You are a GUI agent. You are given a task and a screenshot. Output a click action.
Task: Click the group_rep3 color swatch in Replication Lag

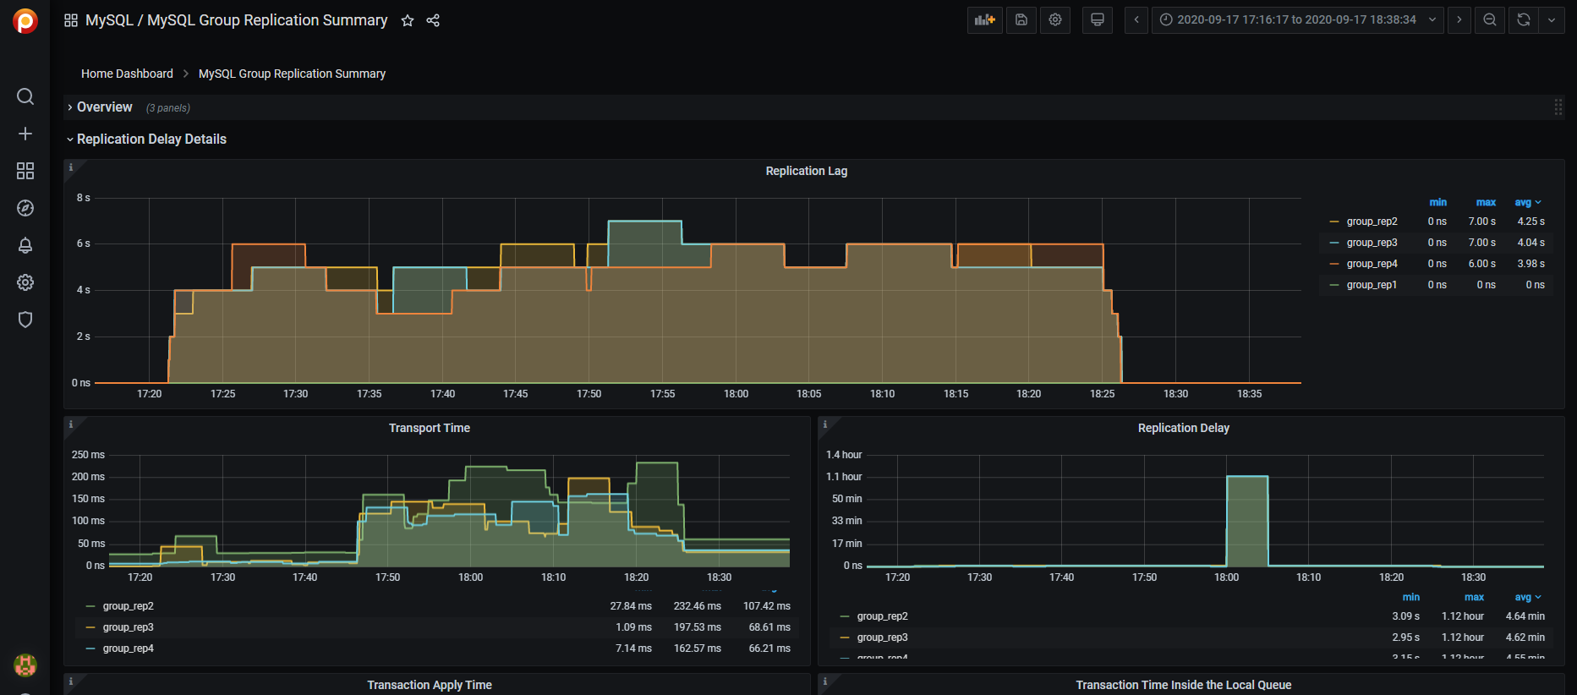[1334, 243]
